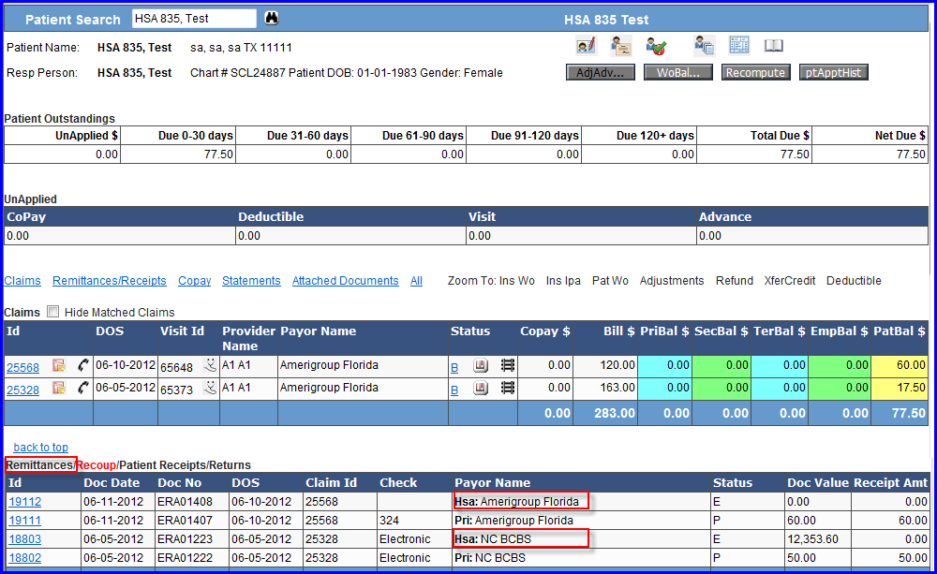
Task: Zoom to Ins Ipa
Action: tap(563, 281)
